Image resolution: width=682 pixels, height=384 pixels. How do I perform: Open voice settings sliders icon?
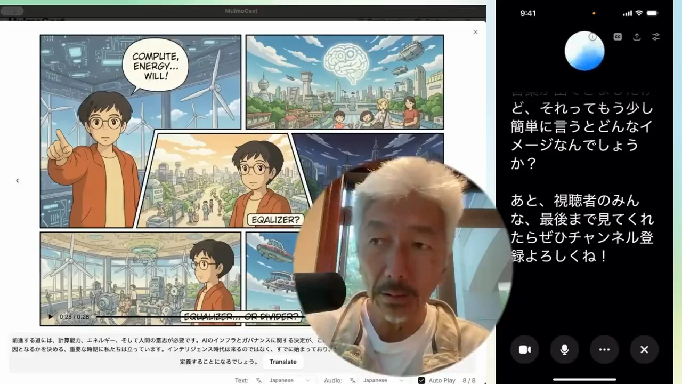(x=656, y=37)
